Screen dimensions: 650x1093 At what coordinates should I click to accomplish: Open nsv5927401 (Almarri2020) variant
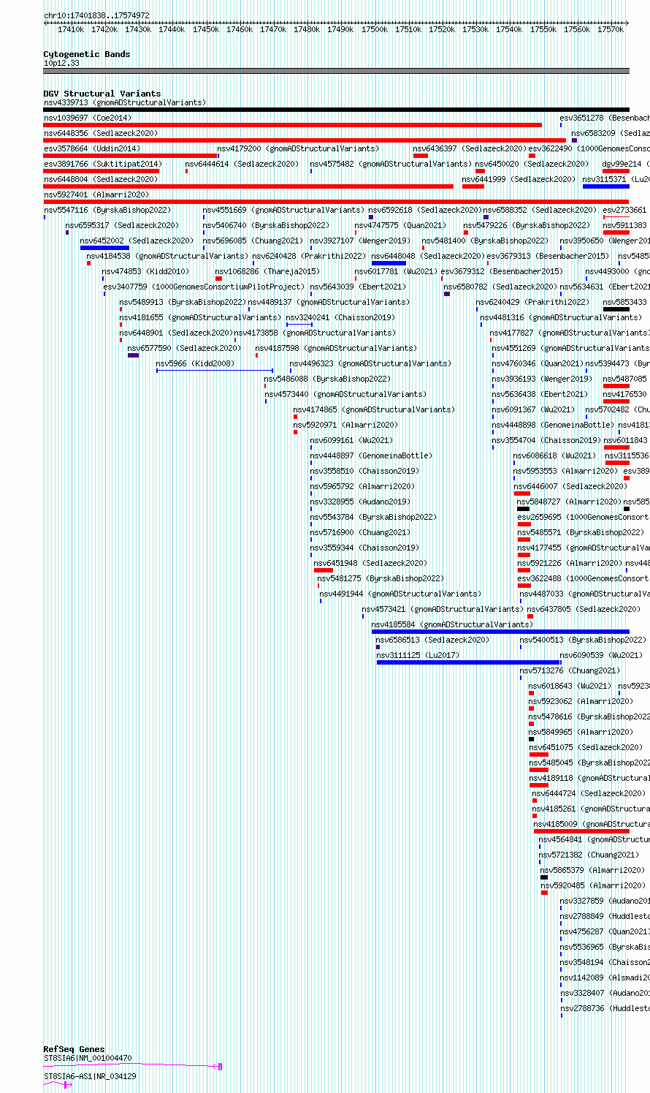pos(96,194)
